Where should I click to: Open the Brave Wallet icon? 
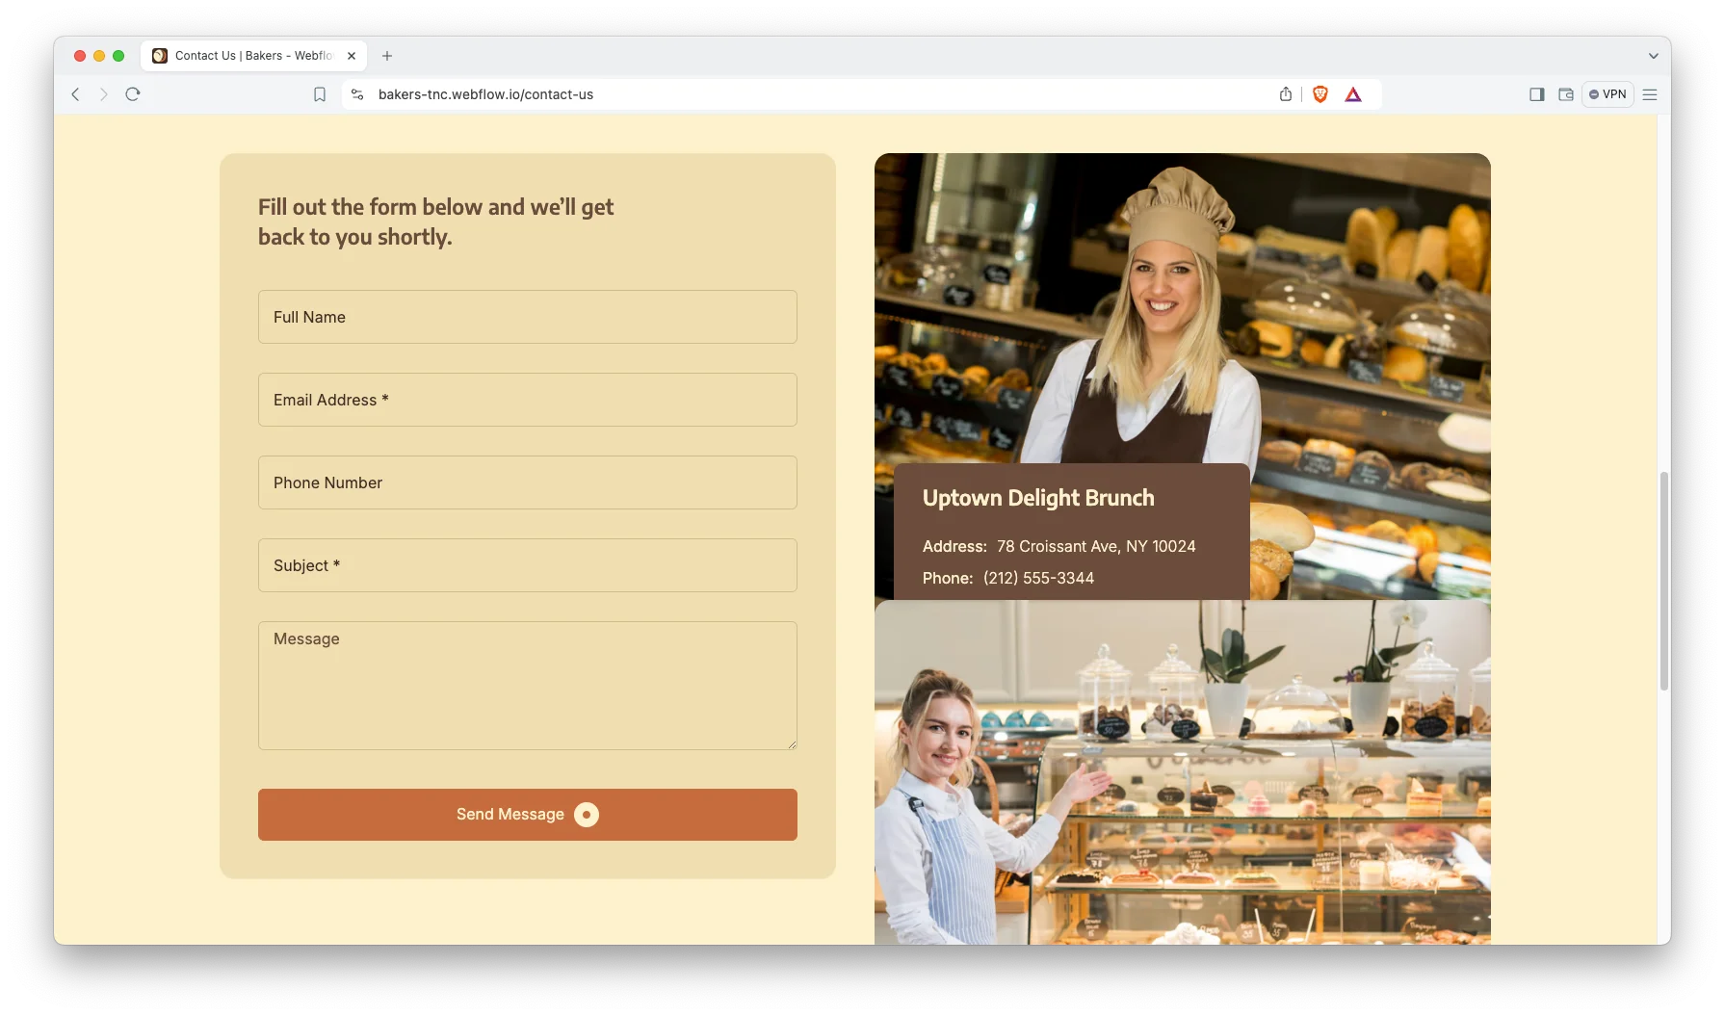[x=1565, y=94]
